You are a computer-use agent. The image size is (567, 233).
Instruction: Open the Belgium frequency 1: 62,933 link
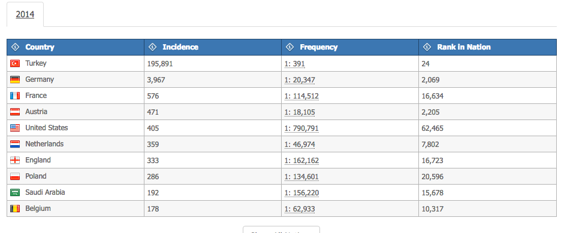300,209
